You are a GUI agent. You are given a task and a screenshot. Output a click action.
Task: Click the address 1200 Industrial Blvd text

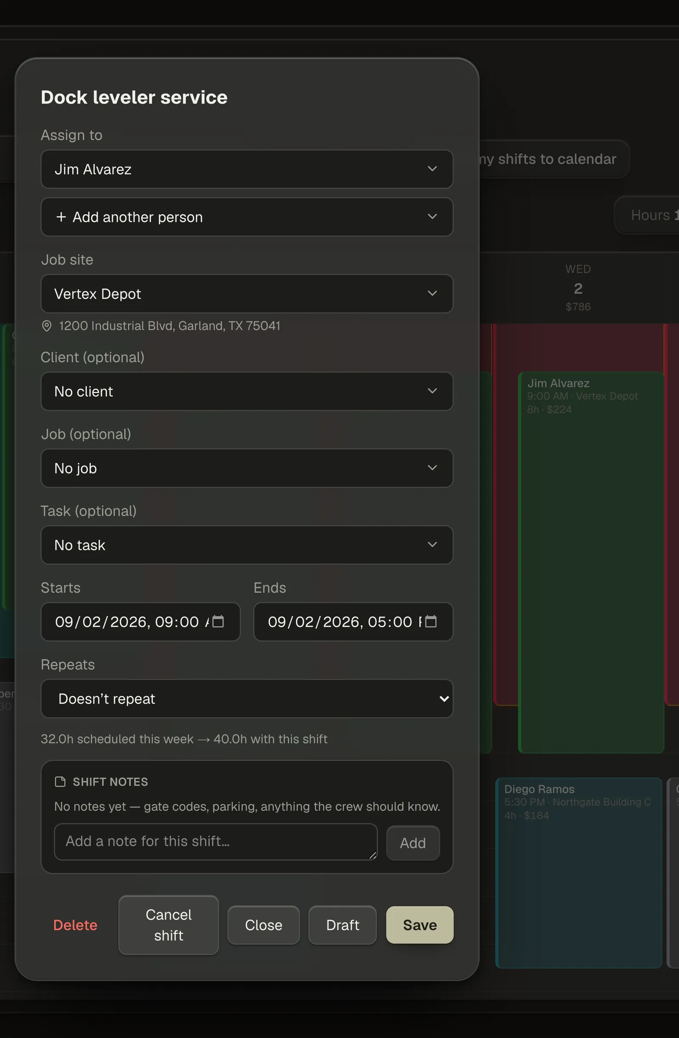[170, 326]
